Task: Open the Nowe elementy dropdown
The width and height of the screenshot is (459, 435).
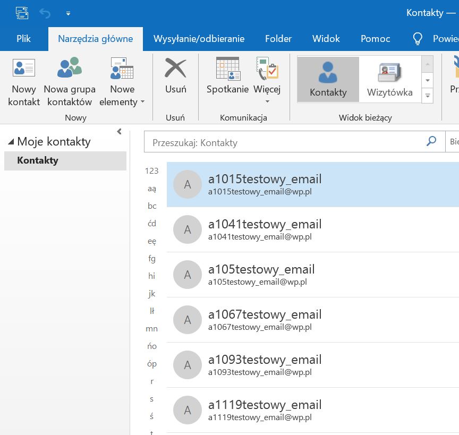Action: (x=122, y=96)
